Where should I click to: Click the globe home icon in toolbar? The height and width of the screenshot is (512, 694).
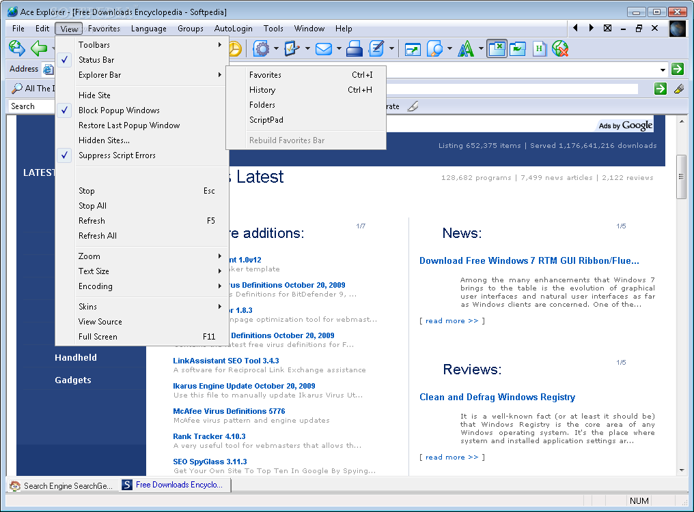click(x=17, y=48)
